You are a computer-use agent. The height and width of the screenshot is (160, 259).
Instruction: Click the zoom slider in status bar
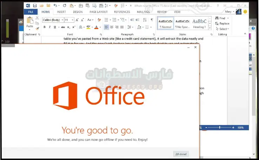coord(220,128)
